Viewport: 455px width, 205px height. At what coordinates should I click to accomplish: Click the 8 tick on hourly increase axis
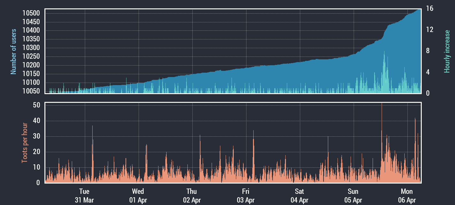[428, 51]
